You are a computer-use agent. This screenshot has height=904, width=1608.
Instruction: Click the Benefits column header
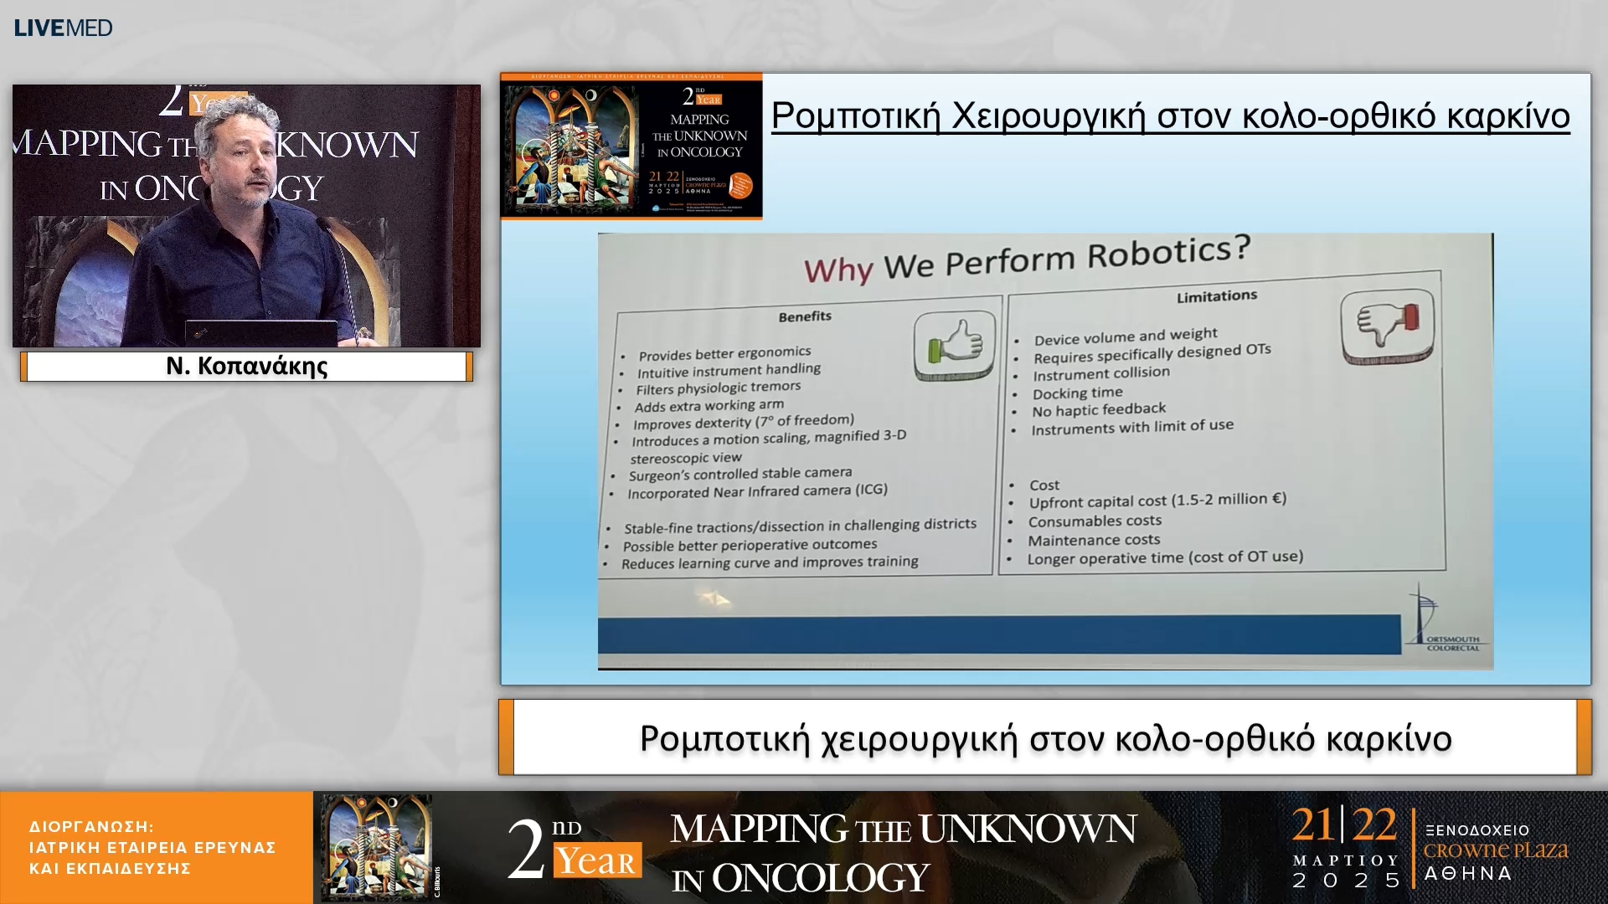pyautogui.click(x=804, y=316)
